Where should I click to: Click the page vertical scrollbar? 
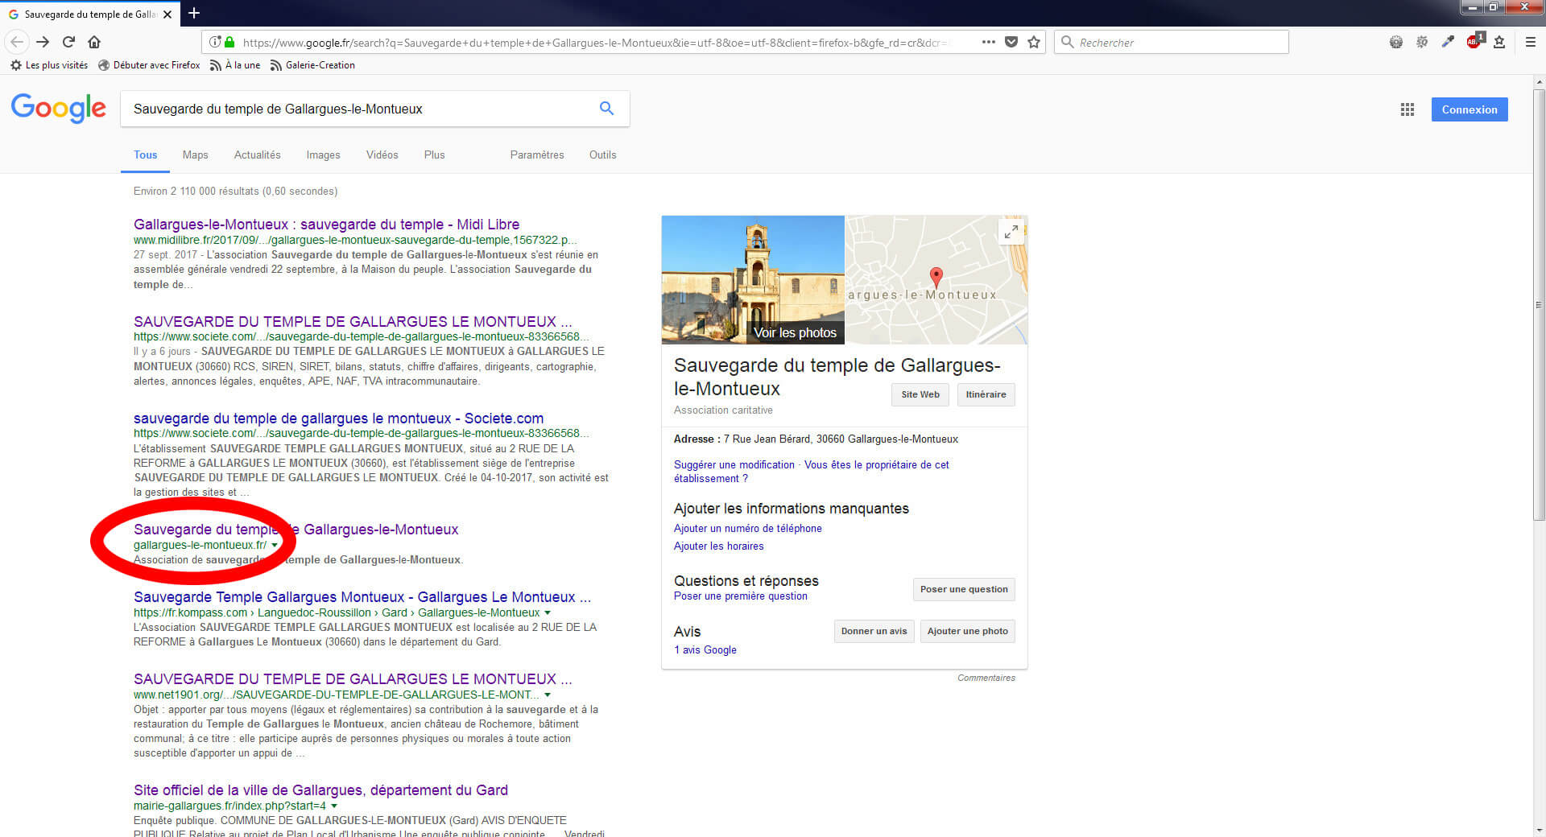(x=1539, y=306)
